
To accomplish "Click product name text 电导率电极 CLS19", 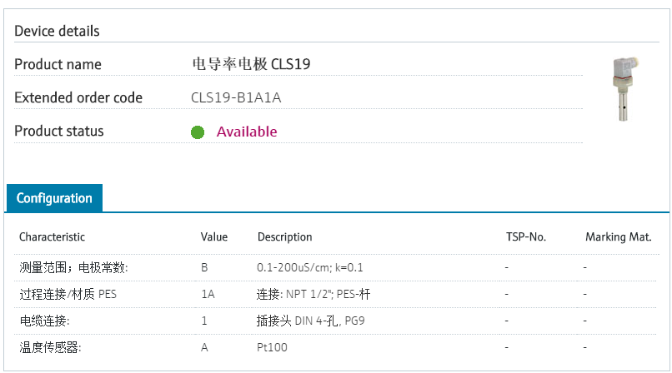I will 251,64.
